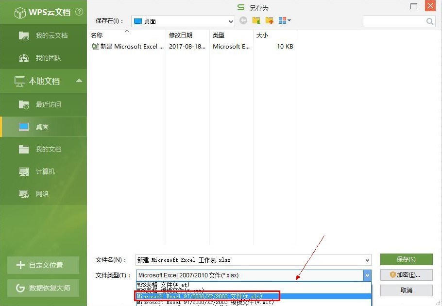Select 最近访问 location
Image resolution: width=442 pixels, height=306 pixels.
point(43,104)
